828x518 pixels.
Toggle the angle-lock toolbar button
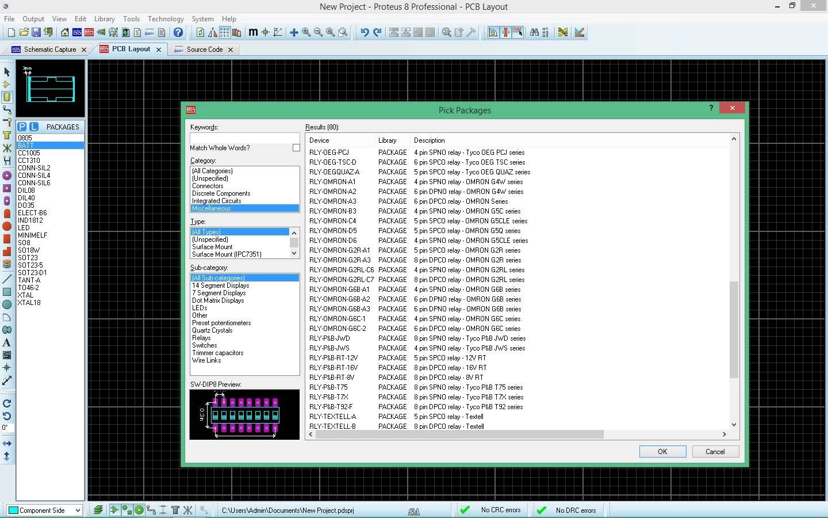[x=493, y=32]
